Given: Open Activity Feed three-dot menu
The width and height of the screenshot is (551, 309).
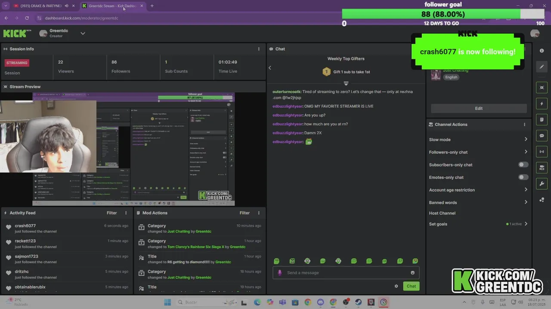Looking at the screenshot, I should click(x=126, y=213).
